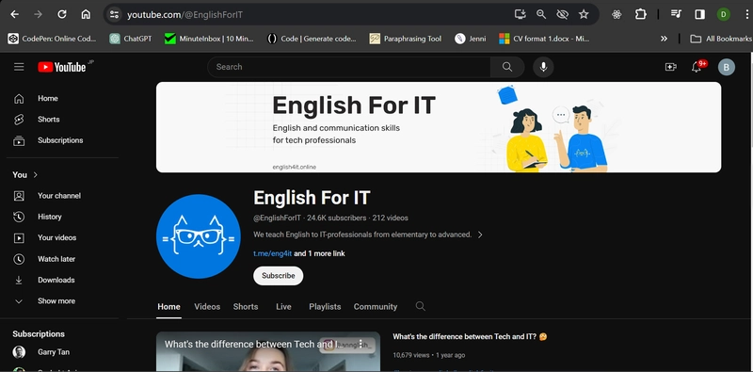Open CV format 1.docx bookmark
This screenshot has width=753, height=372.
point(544,39)
